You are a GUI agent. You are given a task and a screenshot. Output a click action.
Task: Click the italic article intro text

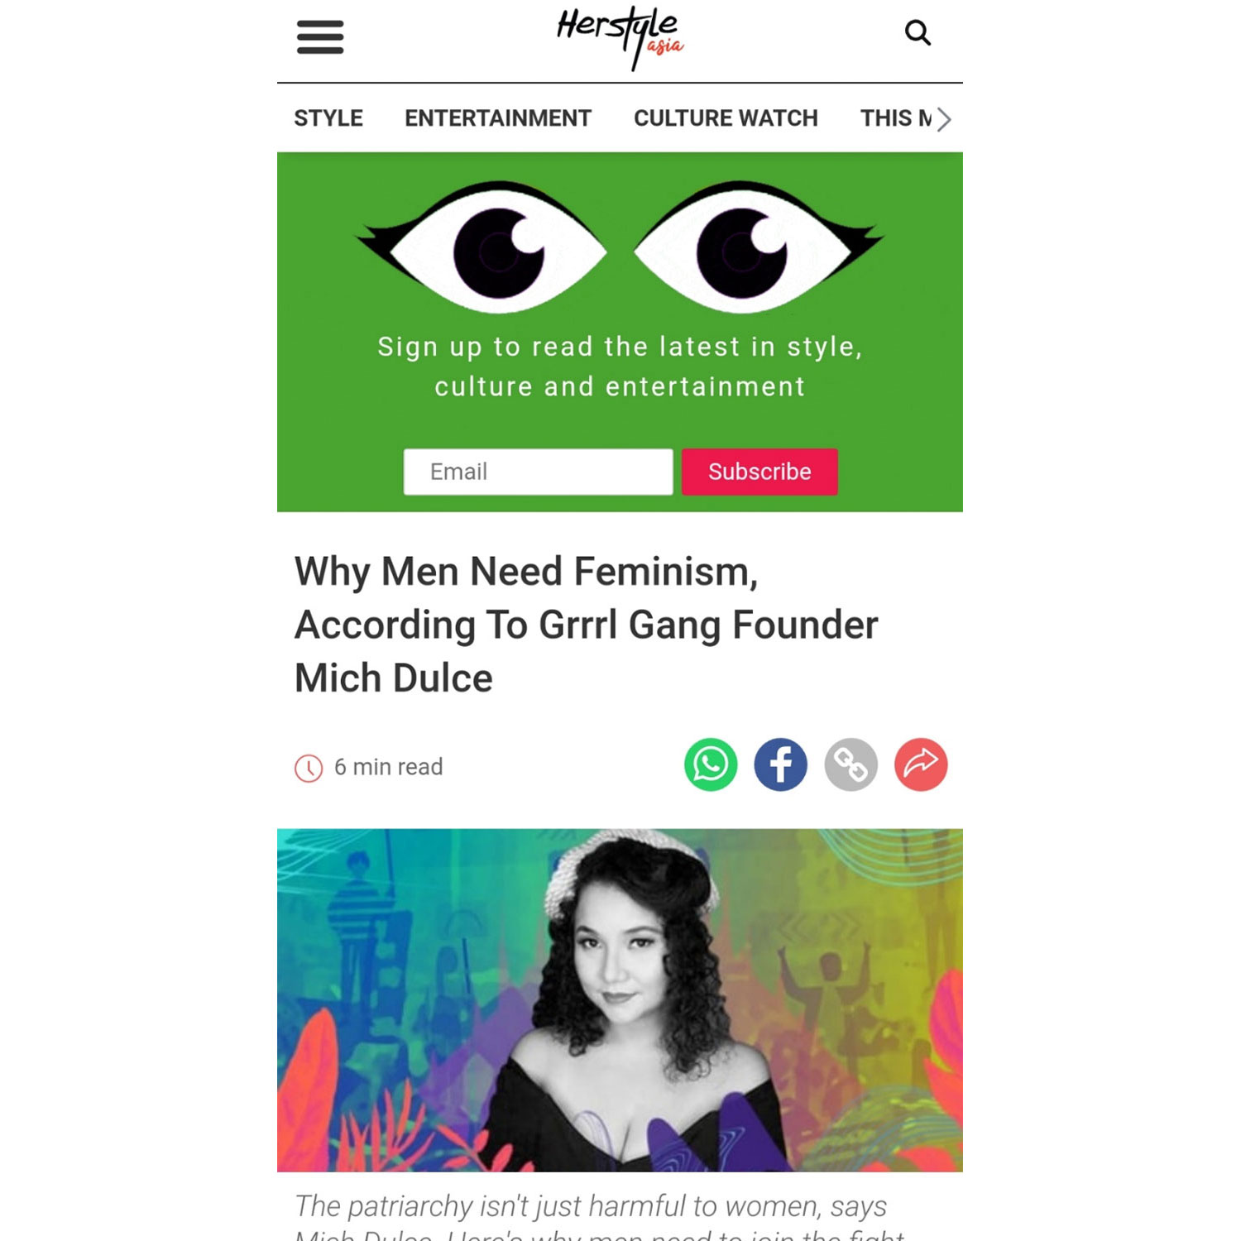point(601,1216)
